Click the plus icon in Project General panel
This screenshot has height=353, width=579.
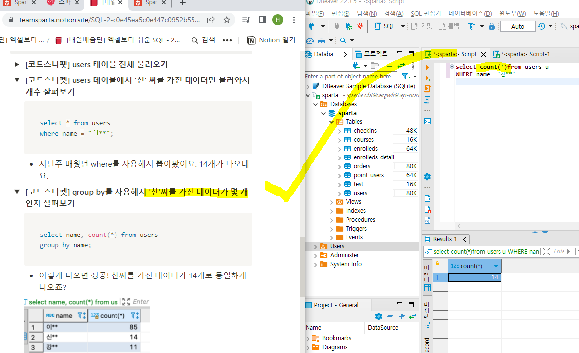point(402,316)
